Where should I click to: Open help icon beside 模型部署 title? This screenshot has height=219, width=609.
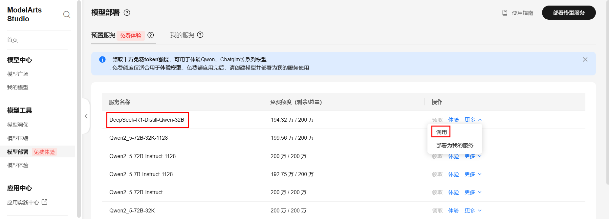tap(127, 12)
